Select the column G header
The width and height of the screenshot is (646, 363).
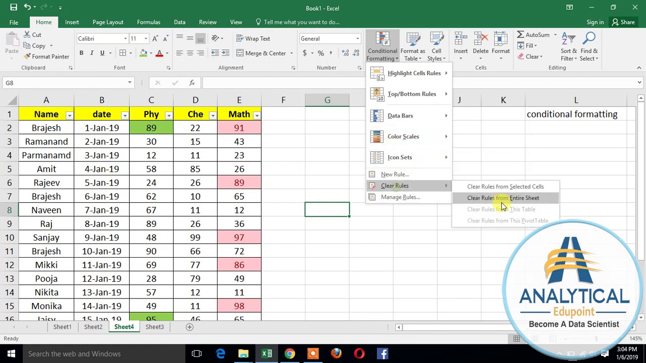pos(327,100)
